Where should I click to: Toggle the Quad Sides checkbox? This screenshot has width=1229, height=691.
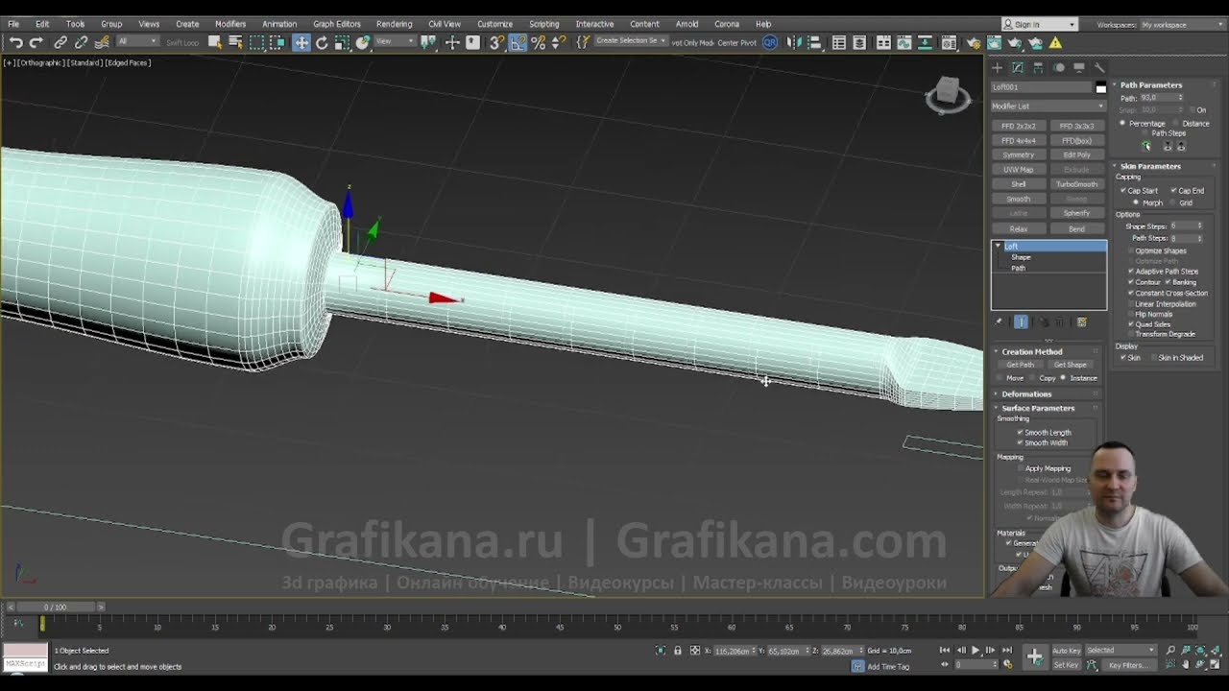point(1131,324)
